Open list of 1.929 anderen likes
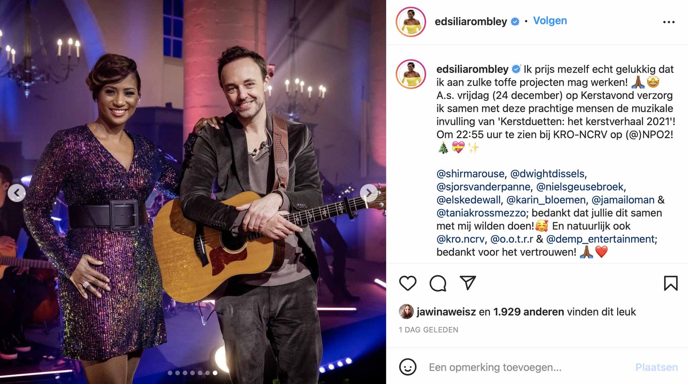The width and height of the screenshot is (688, 384). tap(529, 312)
